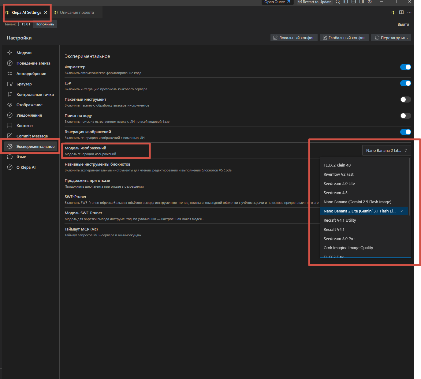Close the Klepa AI Settings tab

tap(46, 13)
